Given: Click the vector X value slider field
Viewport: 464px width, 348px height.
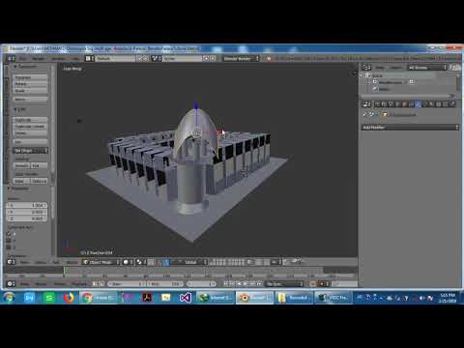Looking at the screenshot, I should (x=27, y=205).
